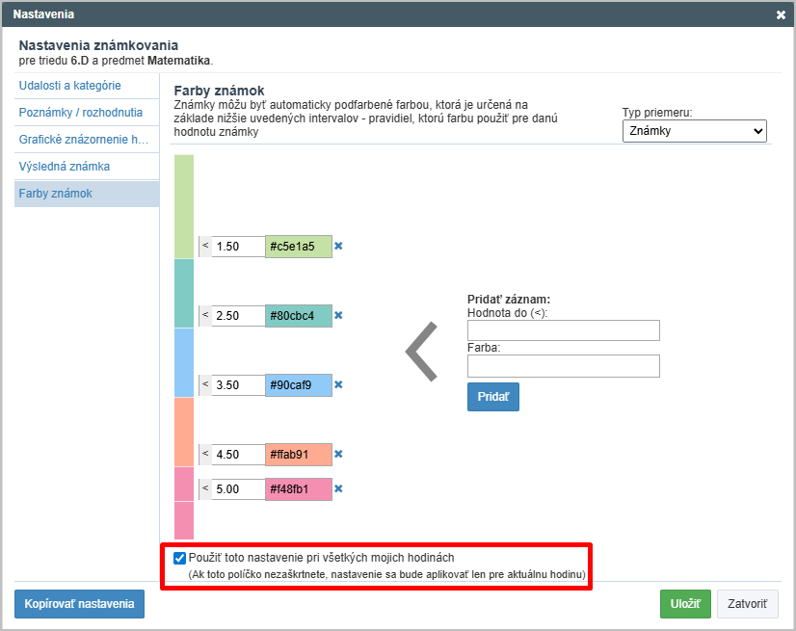Delete the #80cbc4 interval with its X
This screenshot has width=796, height=631.
(338, 316)
